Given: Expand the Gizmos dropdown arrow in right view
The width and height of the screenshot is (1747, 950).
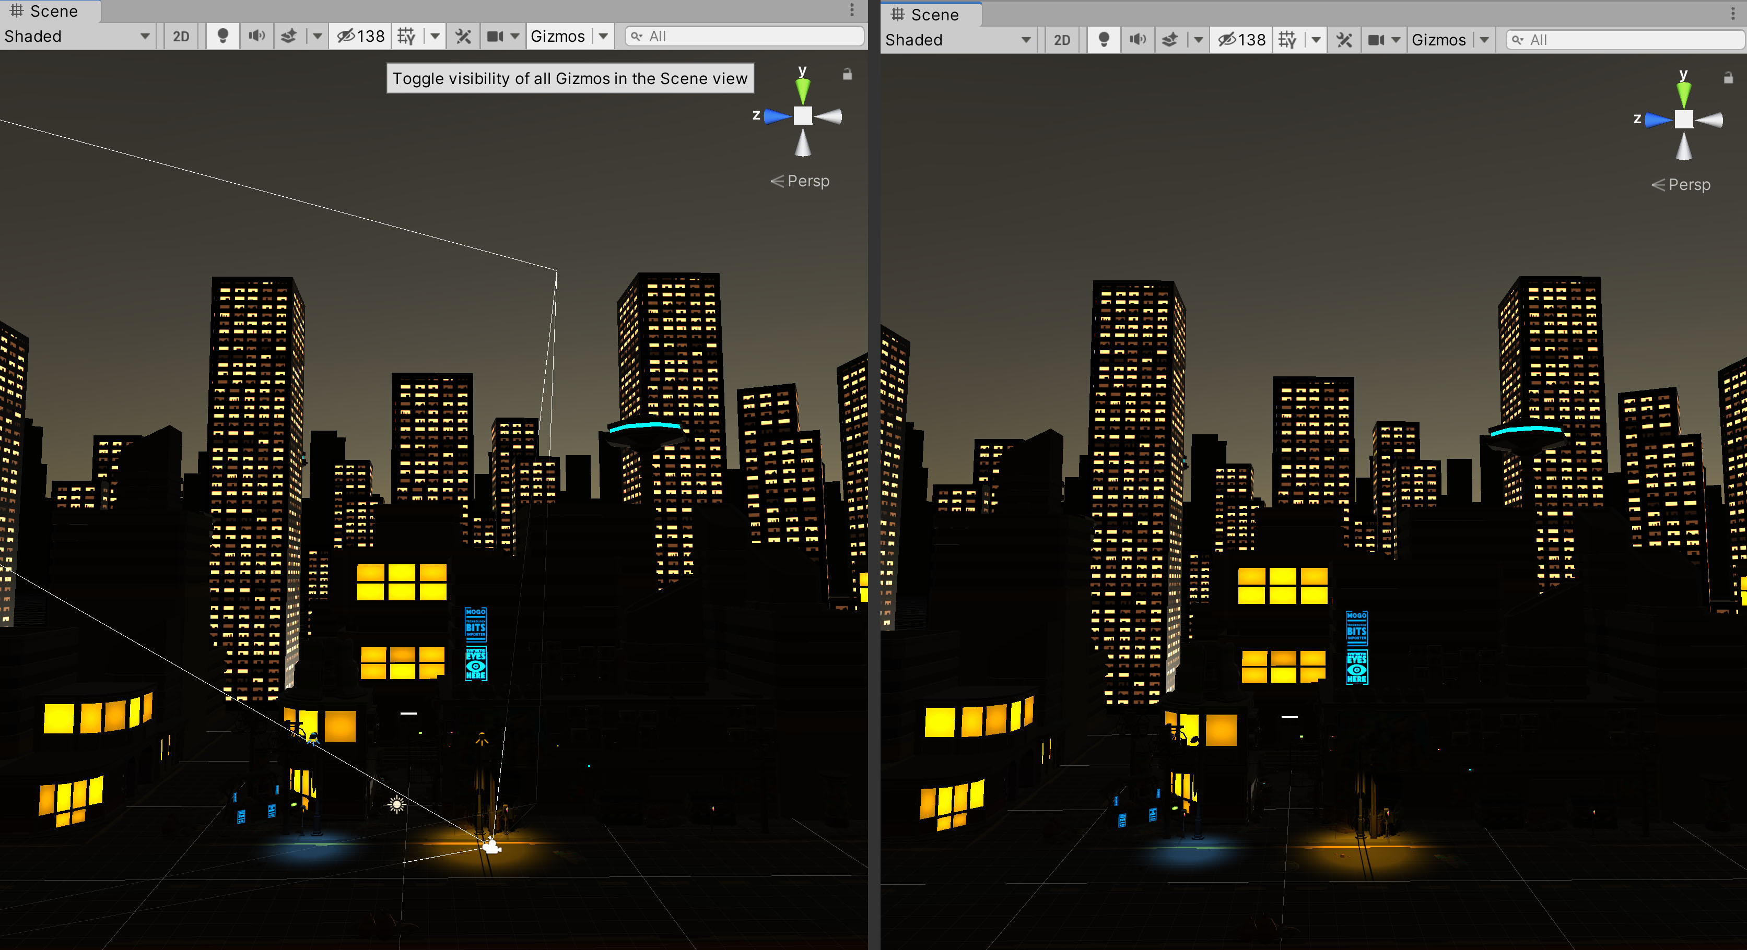Looking at the screenshot, I should pos(1484,40).
